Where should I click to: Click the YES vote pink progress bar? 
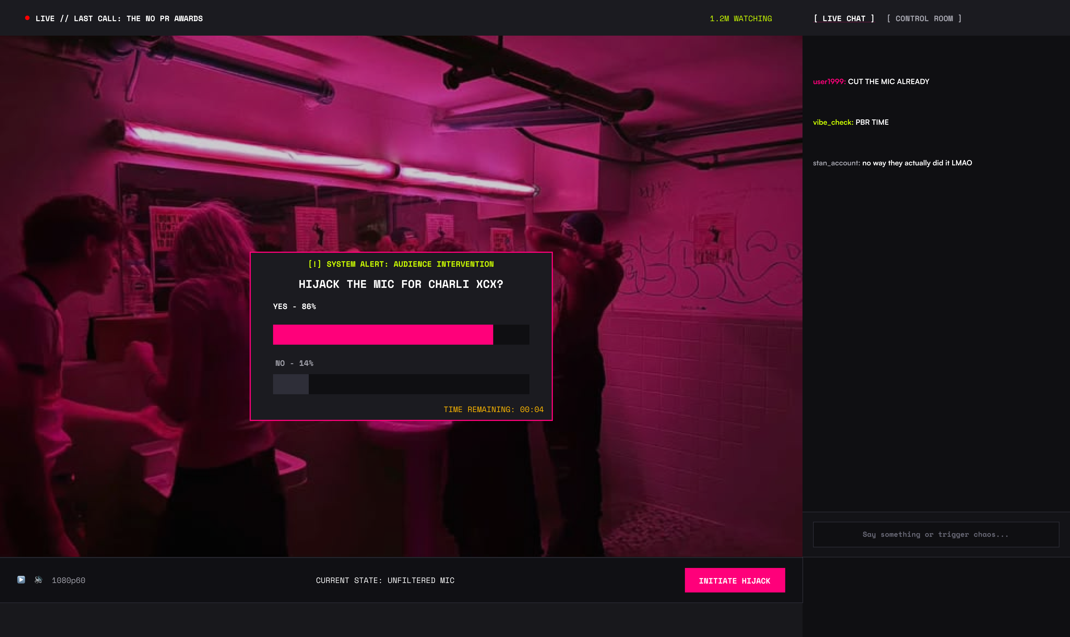point(383,334)
